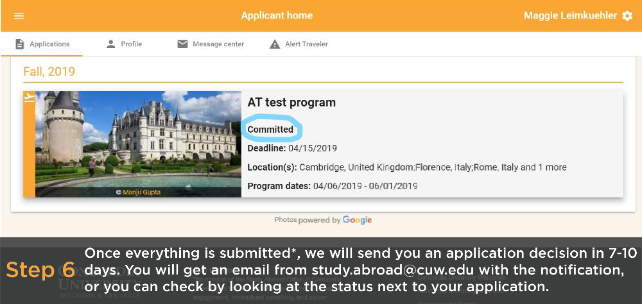Select the Alert Traveler tab
This screenshot has height=304, width=642.
299,44
